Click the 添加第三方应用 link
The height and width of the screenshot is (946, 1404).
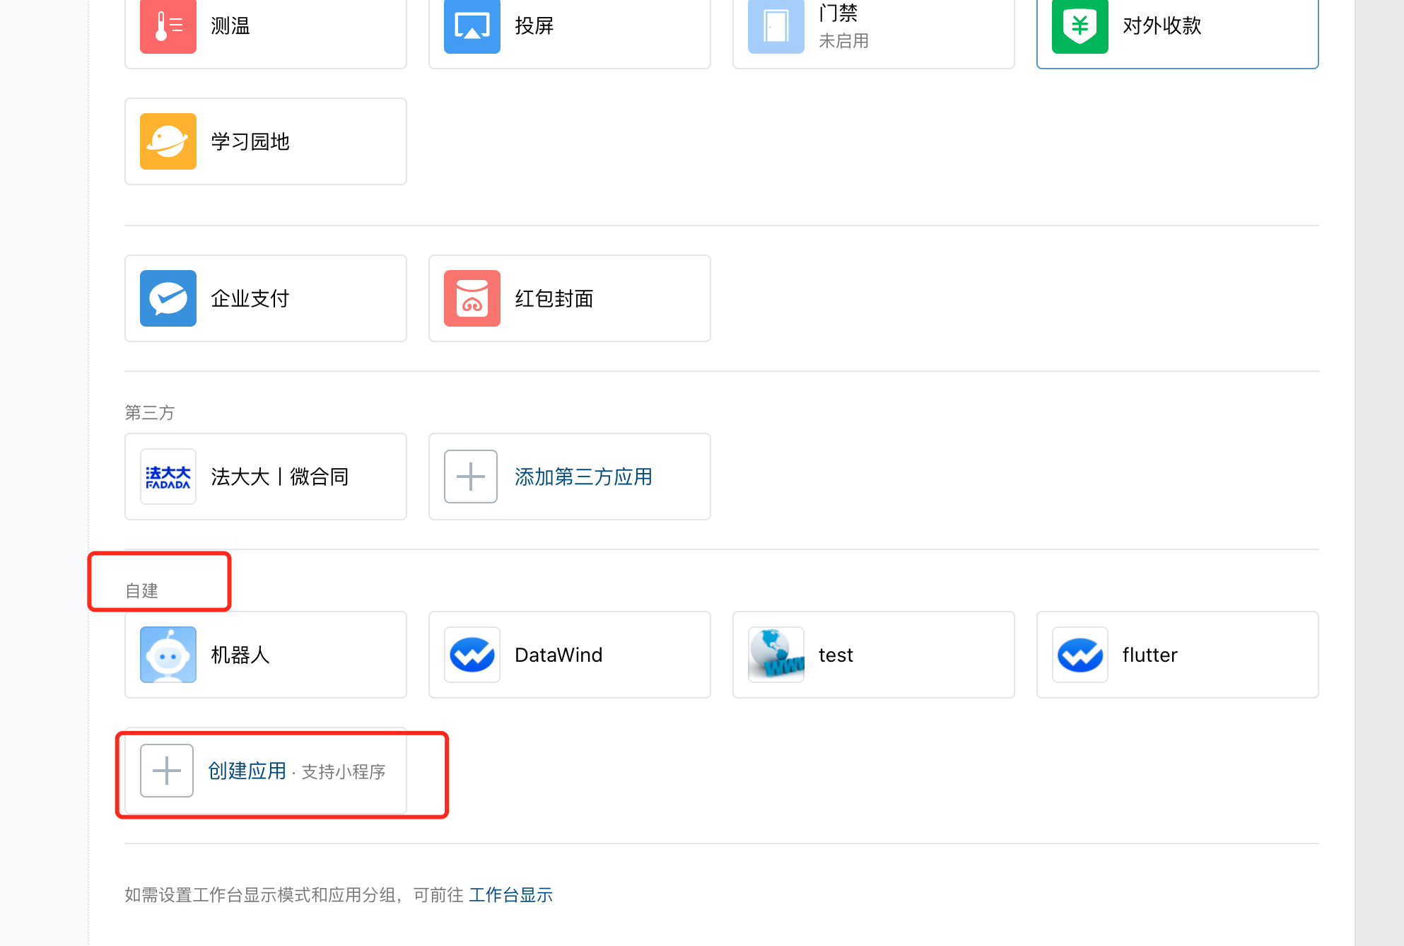(x=583, y=477)
